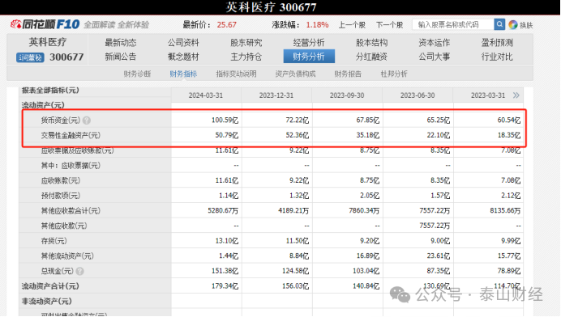Click the 2024-03-31 column header

[206, 95]
